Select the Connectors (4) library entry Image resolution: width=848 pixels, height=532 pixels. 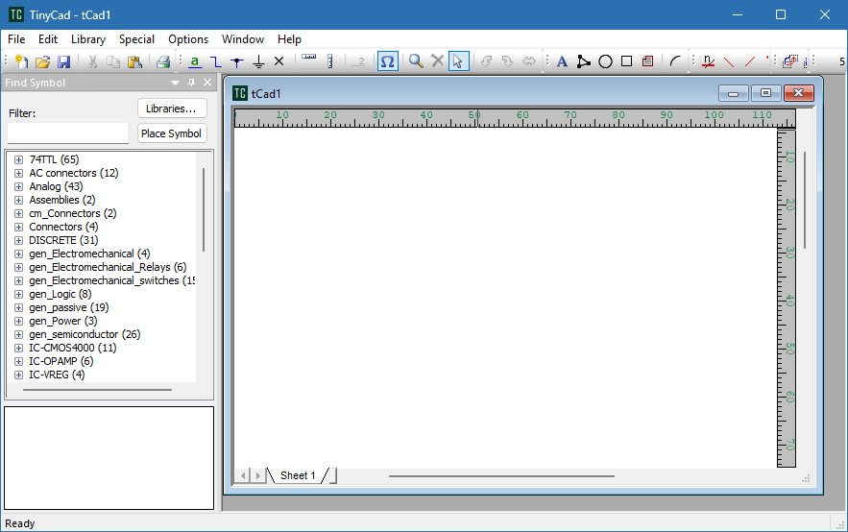click(63, 227)
